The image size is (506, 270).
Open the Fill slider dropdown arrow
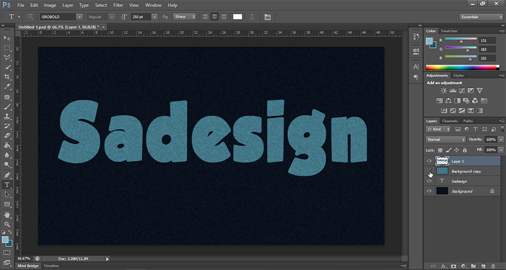pyautogui.click(x=501, y=150)
